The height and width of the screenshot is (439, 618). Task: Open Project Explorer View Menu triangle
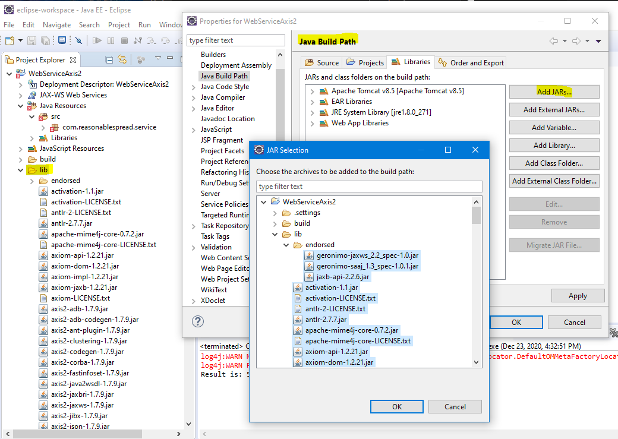pos(158,58)
